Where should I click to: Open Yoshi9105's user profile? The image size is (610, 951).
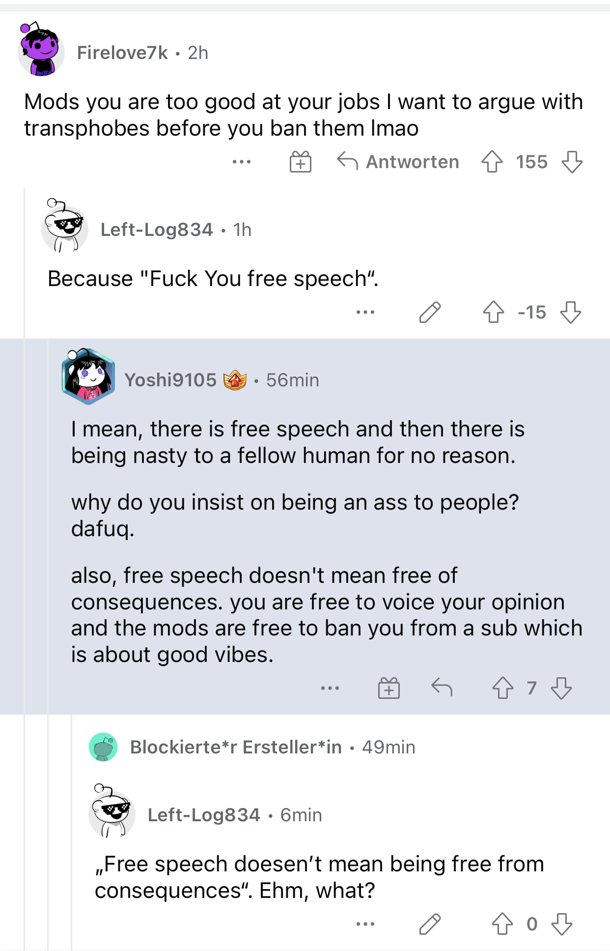point(170,380)
